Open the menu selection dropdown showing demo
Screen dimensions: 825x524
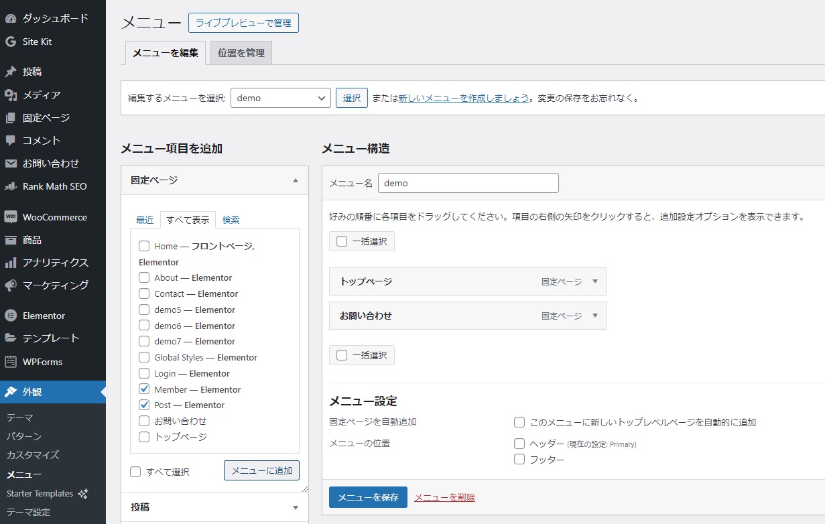point(281,98)
